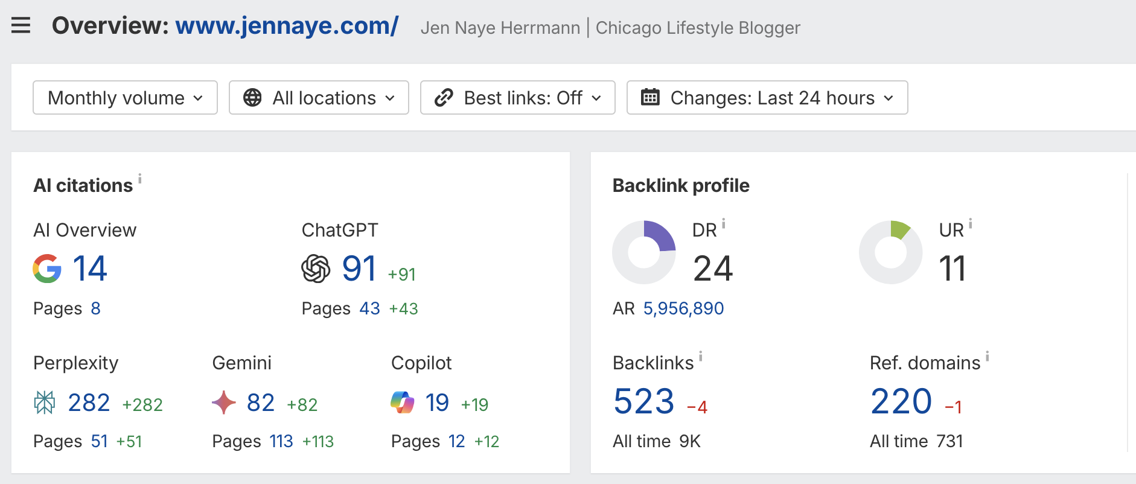Click the UR donut chart
This screenshot has height=484, width=1136.
tap(891, 252)
